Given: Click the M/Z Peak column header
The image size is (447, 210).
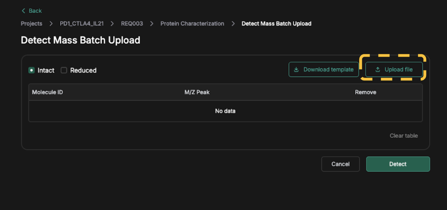Looking at the screenshot, I should (x=197, y=92).
